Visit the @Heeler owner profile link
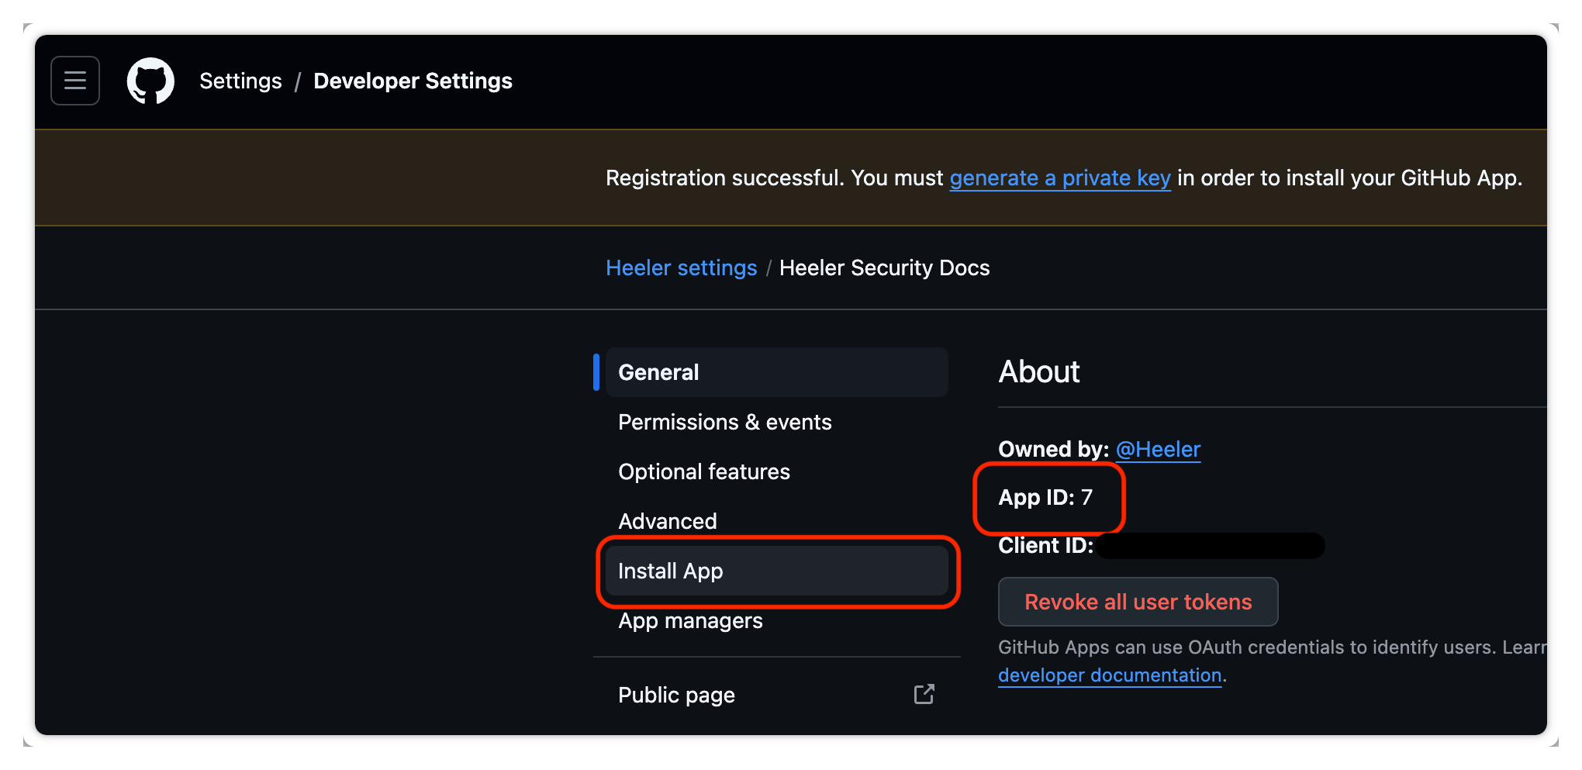Image resolution: width=1582 pixels, height=770 pixels. click(1158, 449)
